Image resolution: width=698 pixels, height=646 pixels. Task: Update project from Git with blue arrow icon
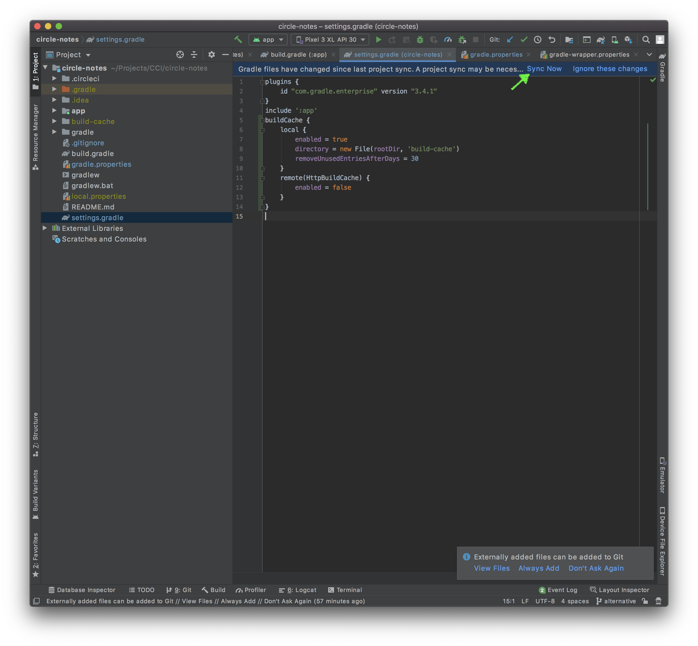coord(510,40)
